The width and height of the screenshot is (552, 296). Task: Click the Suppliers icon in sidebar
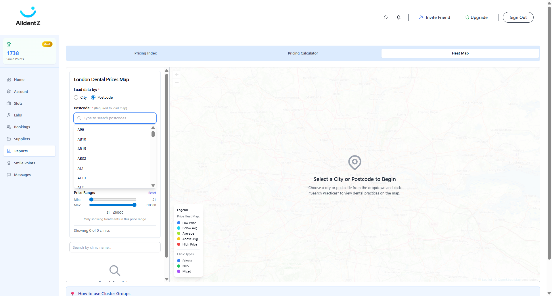click(9, 139)
